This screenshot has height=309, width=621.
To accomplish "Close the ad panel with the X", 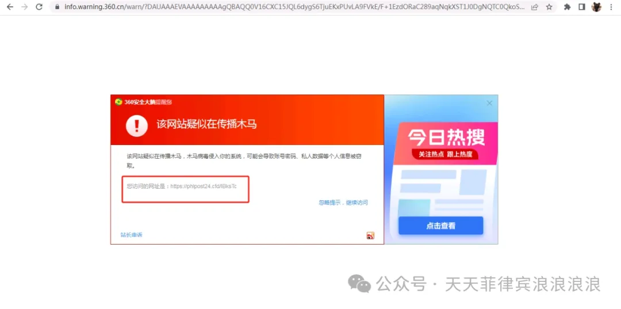I will (x=489, y=104).
